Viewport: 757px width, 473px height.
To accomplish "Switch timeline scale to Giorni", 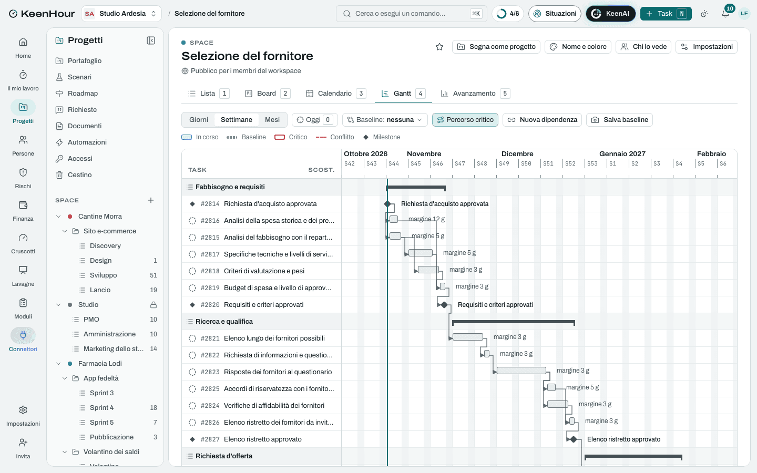I will (x=199, y=120).
